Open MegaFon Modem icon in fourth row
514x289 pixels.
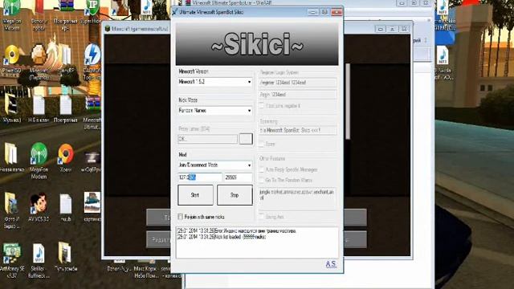39,153
